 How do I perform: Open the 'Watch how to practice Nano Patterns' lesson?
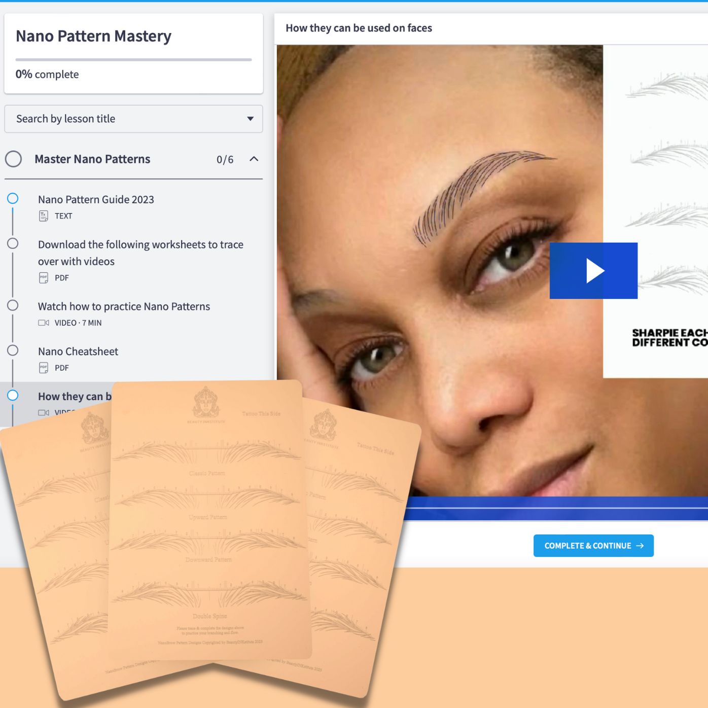pyautogui.click(x=124, y=306)
